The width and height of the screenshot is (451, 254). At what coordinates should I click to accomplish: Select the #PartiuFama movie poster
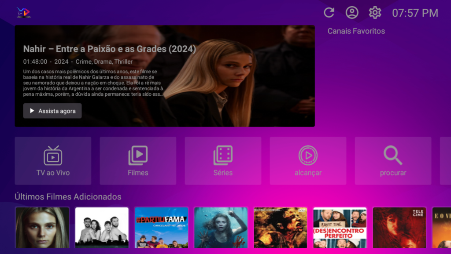(x=161, y=228)
